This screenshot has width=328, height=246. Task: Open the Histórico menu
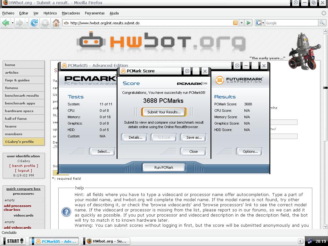pos(50,13)
